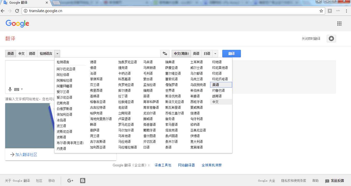The image size is (351, 186).
Task: Choose 韩语 from the language list
Action: pos(93,125)
